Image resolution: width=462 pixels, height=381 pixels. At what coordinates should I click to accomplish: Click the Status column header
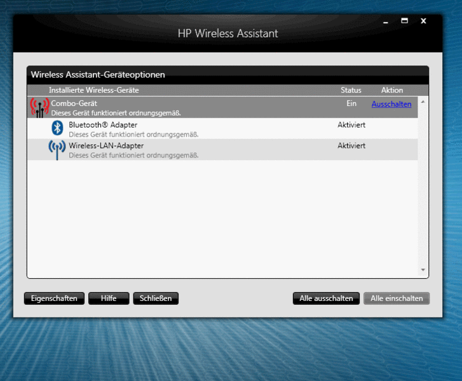point(351,90)
